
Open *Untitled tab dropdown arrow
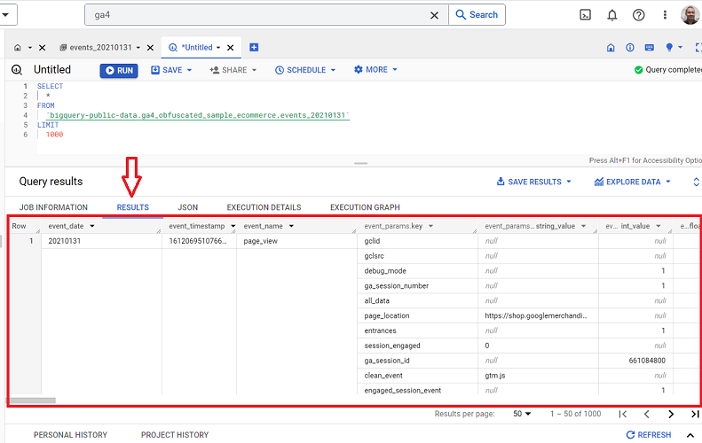point(218,47)
